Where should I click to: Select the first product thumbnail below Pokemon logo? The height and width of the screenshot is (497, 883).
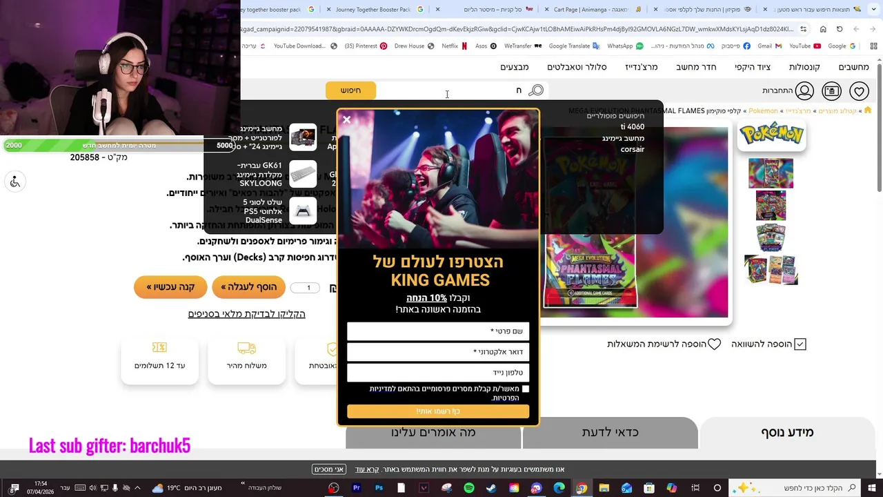coord(771,173)
